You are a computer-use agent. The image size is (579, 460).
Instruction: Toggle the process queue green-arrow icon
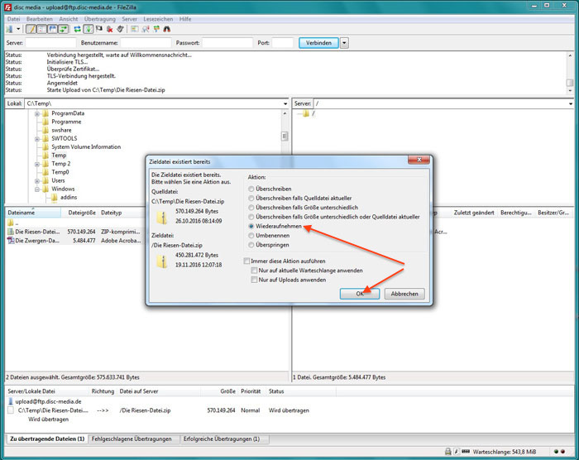89,29
